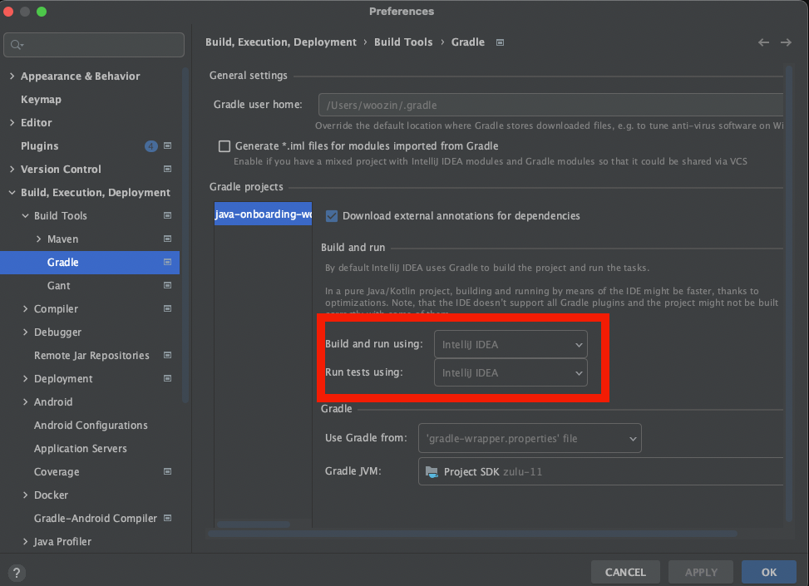Select Gradle under Build Tools
This screenshot has height=586, width=809.
tap(90, 262)
